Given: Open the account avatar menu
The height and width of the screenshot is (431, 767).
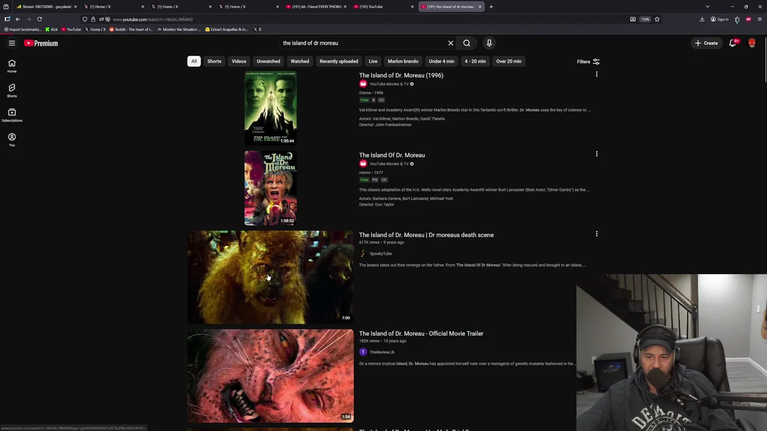Looking at the screenshot, I should (752, 43).
